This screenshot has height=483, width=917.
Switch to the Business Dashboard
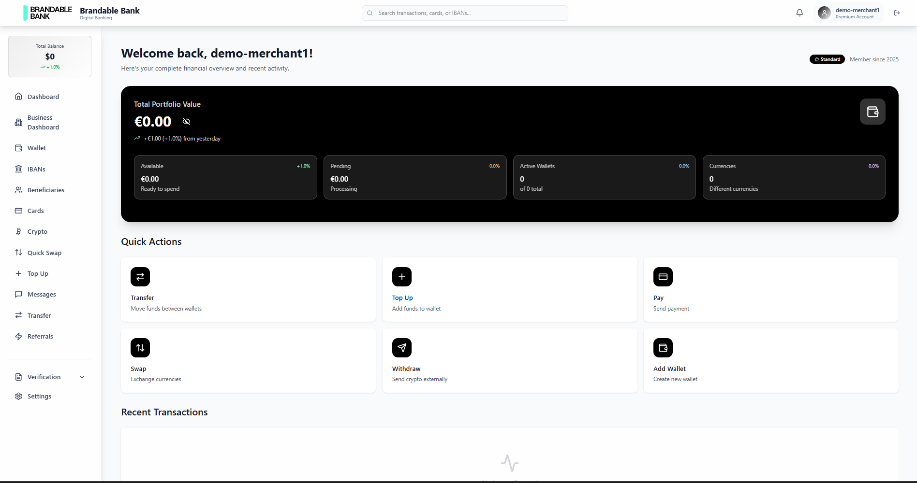pos(44,122)
